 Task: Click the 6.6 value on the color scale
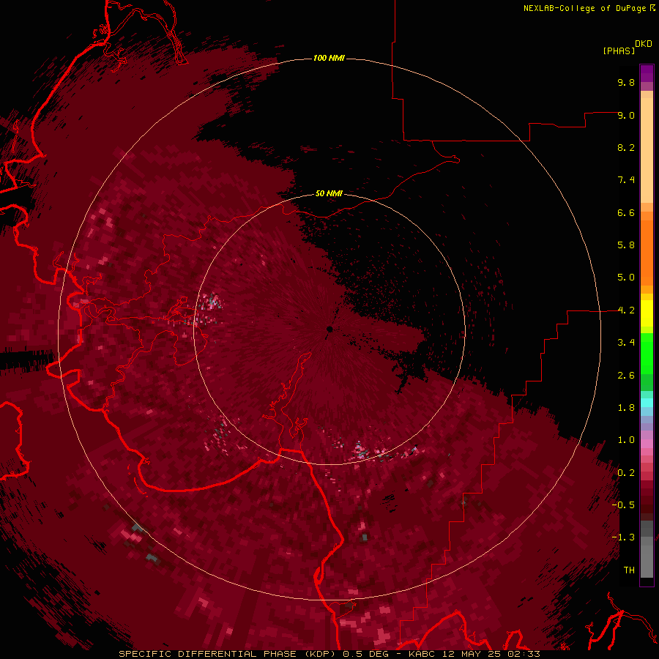[x=626, y=212]
